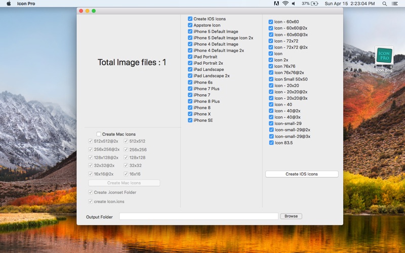Viewport: 405px width, 253px height.
Task: Enable the Create Mac Icons checkbox
Action: pos(99,134)
